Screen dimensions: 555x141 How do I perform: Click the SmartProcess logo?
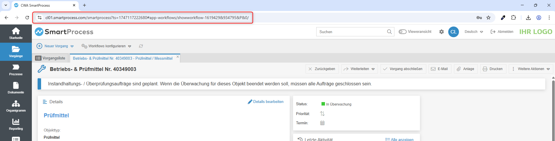(x=64, y=32)
